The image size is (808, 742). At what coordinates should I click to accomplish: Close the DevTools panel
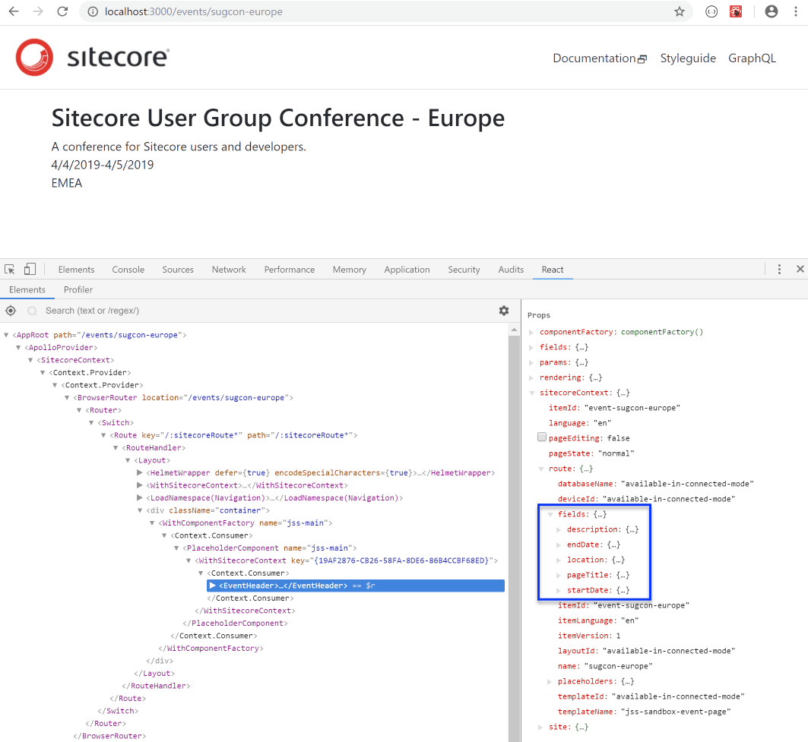pyautogui.click(x=800, y=269)
